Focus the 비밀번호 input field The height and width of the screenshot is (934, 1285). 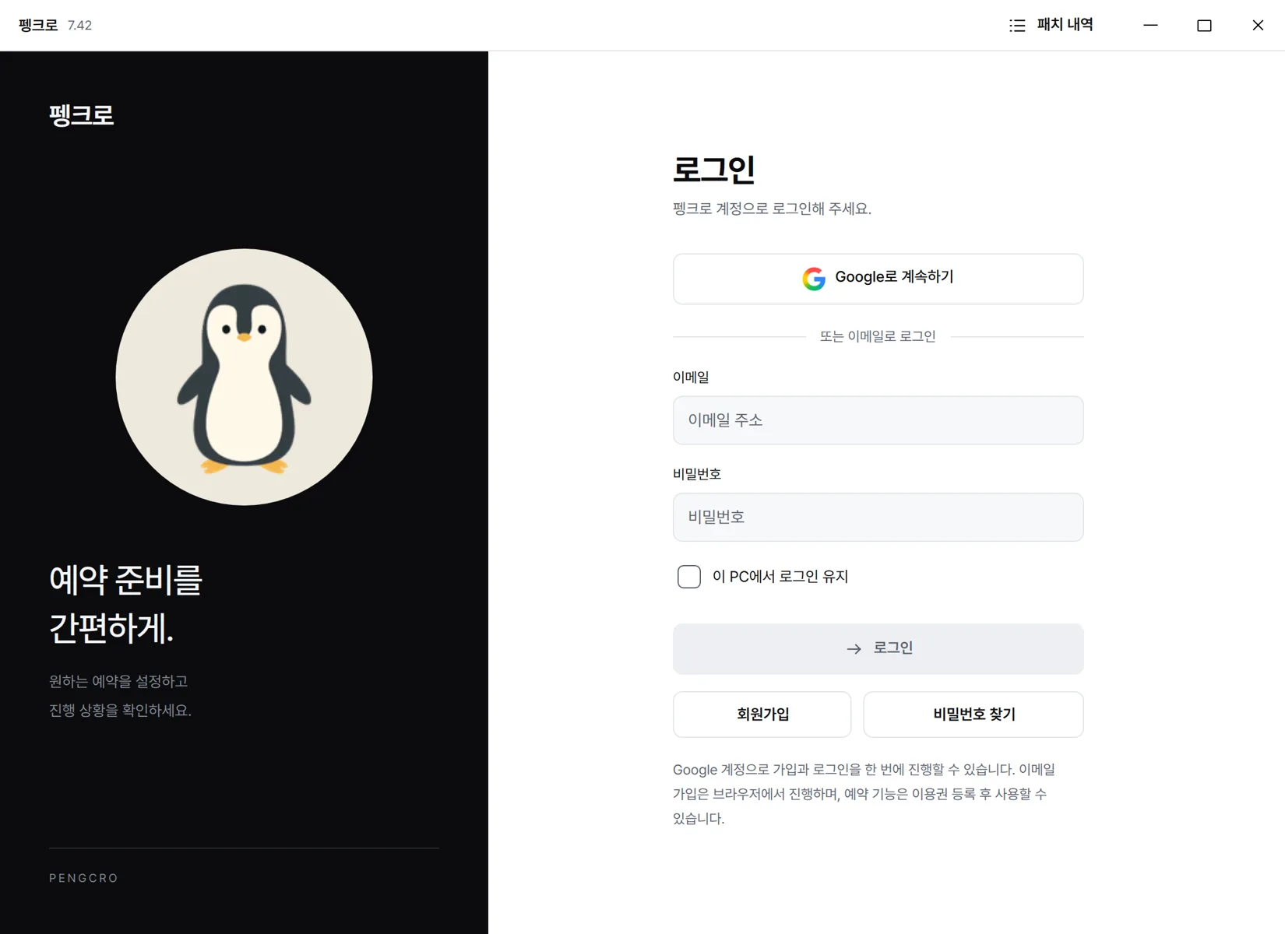point(878,517)
